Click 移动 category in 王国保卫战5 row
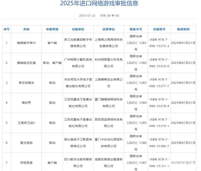The height and width of the screenshot is (171, 201). [52, 123]
